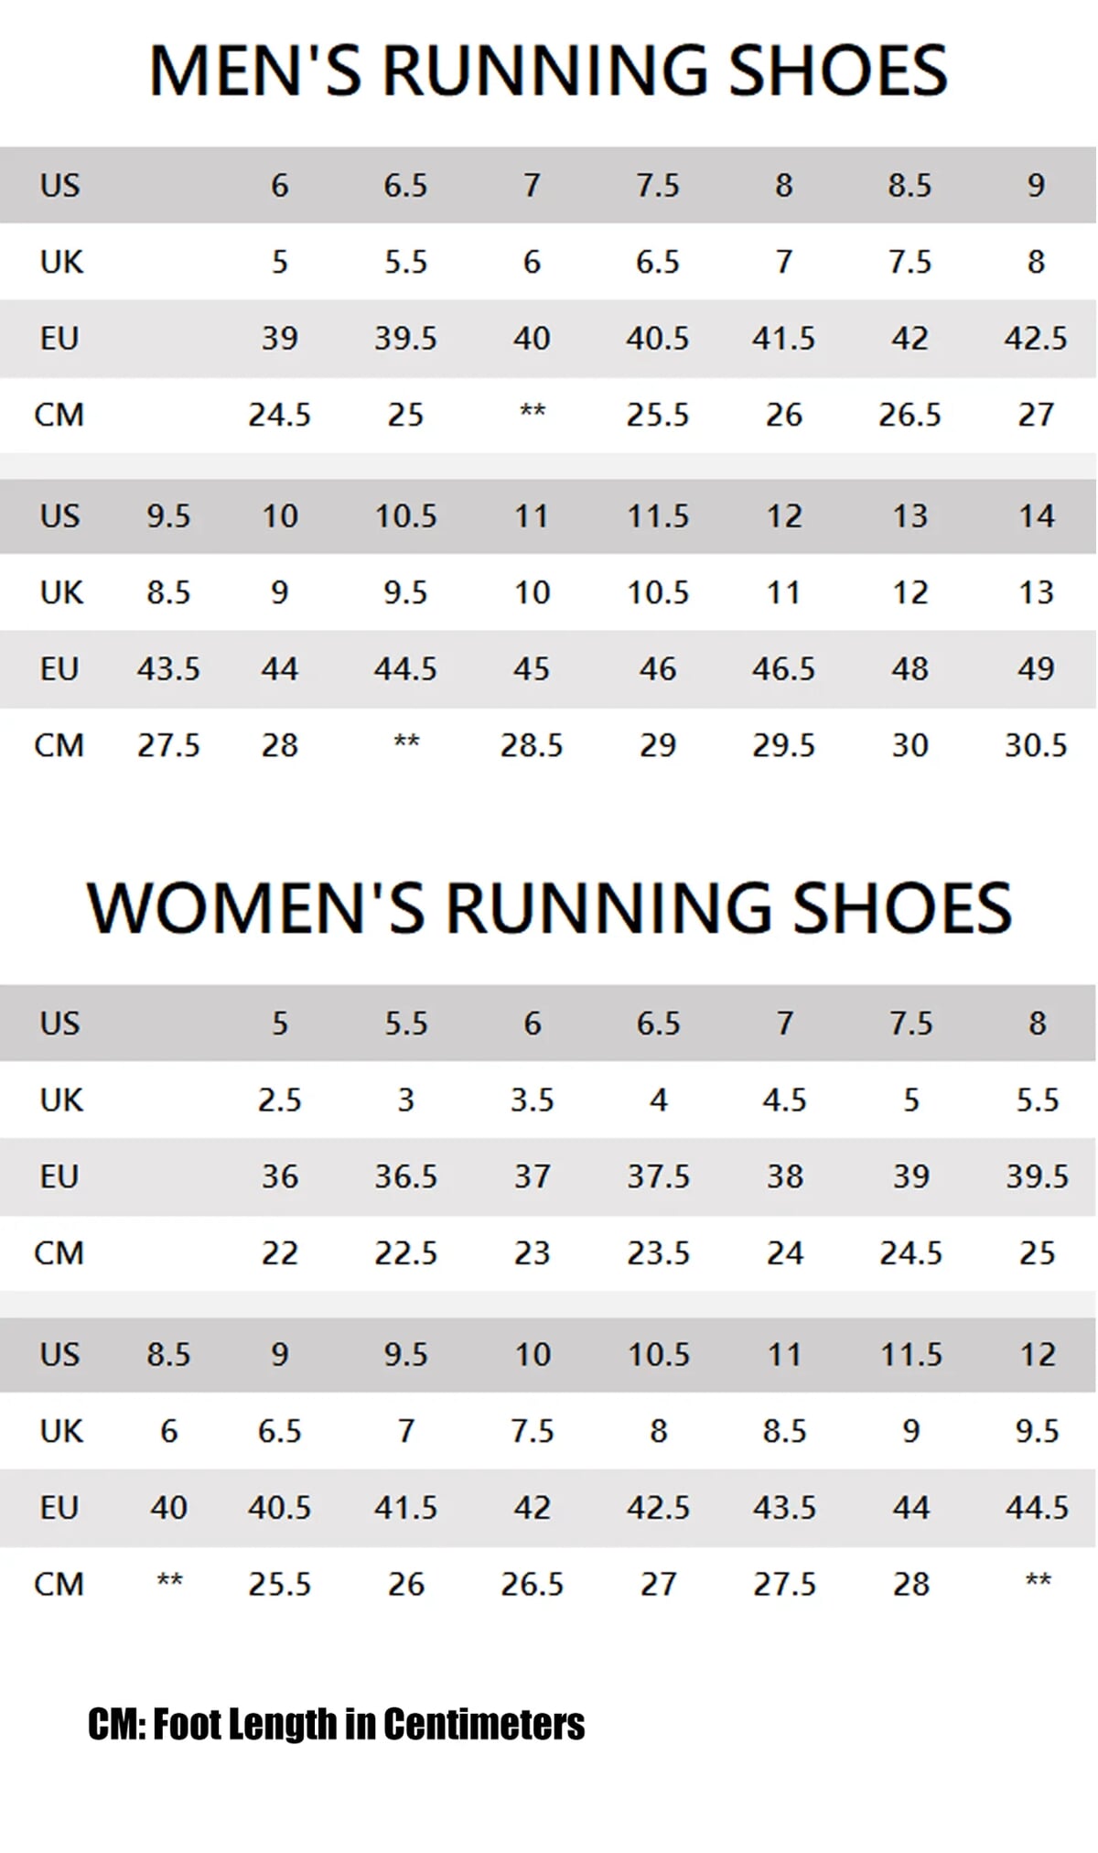Click men's US size 13 cell
Viewport: 1098px width, 1853px height.
910,516
